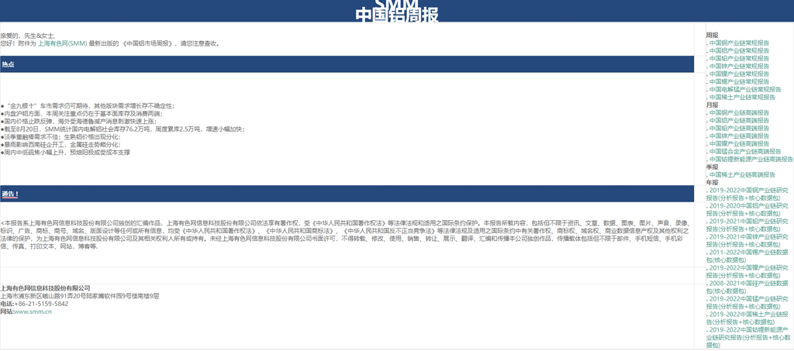The image size is (794, 351).
Task: Open 中国铅产业链高端报告 monthly report
Action: (739, 129)
